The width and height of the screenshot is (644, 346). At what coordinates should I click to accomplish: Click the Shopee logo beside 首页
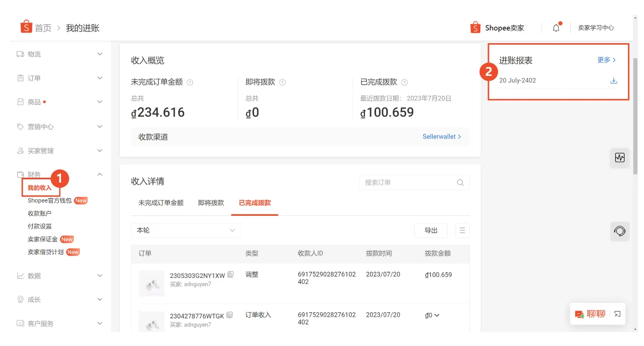(26, 27)
